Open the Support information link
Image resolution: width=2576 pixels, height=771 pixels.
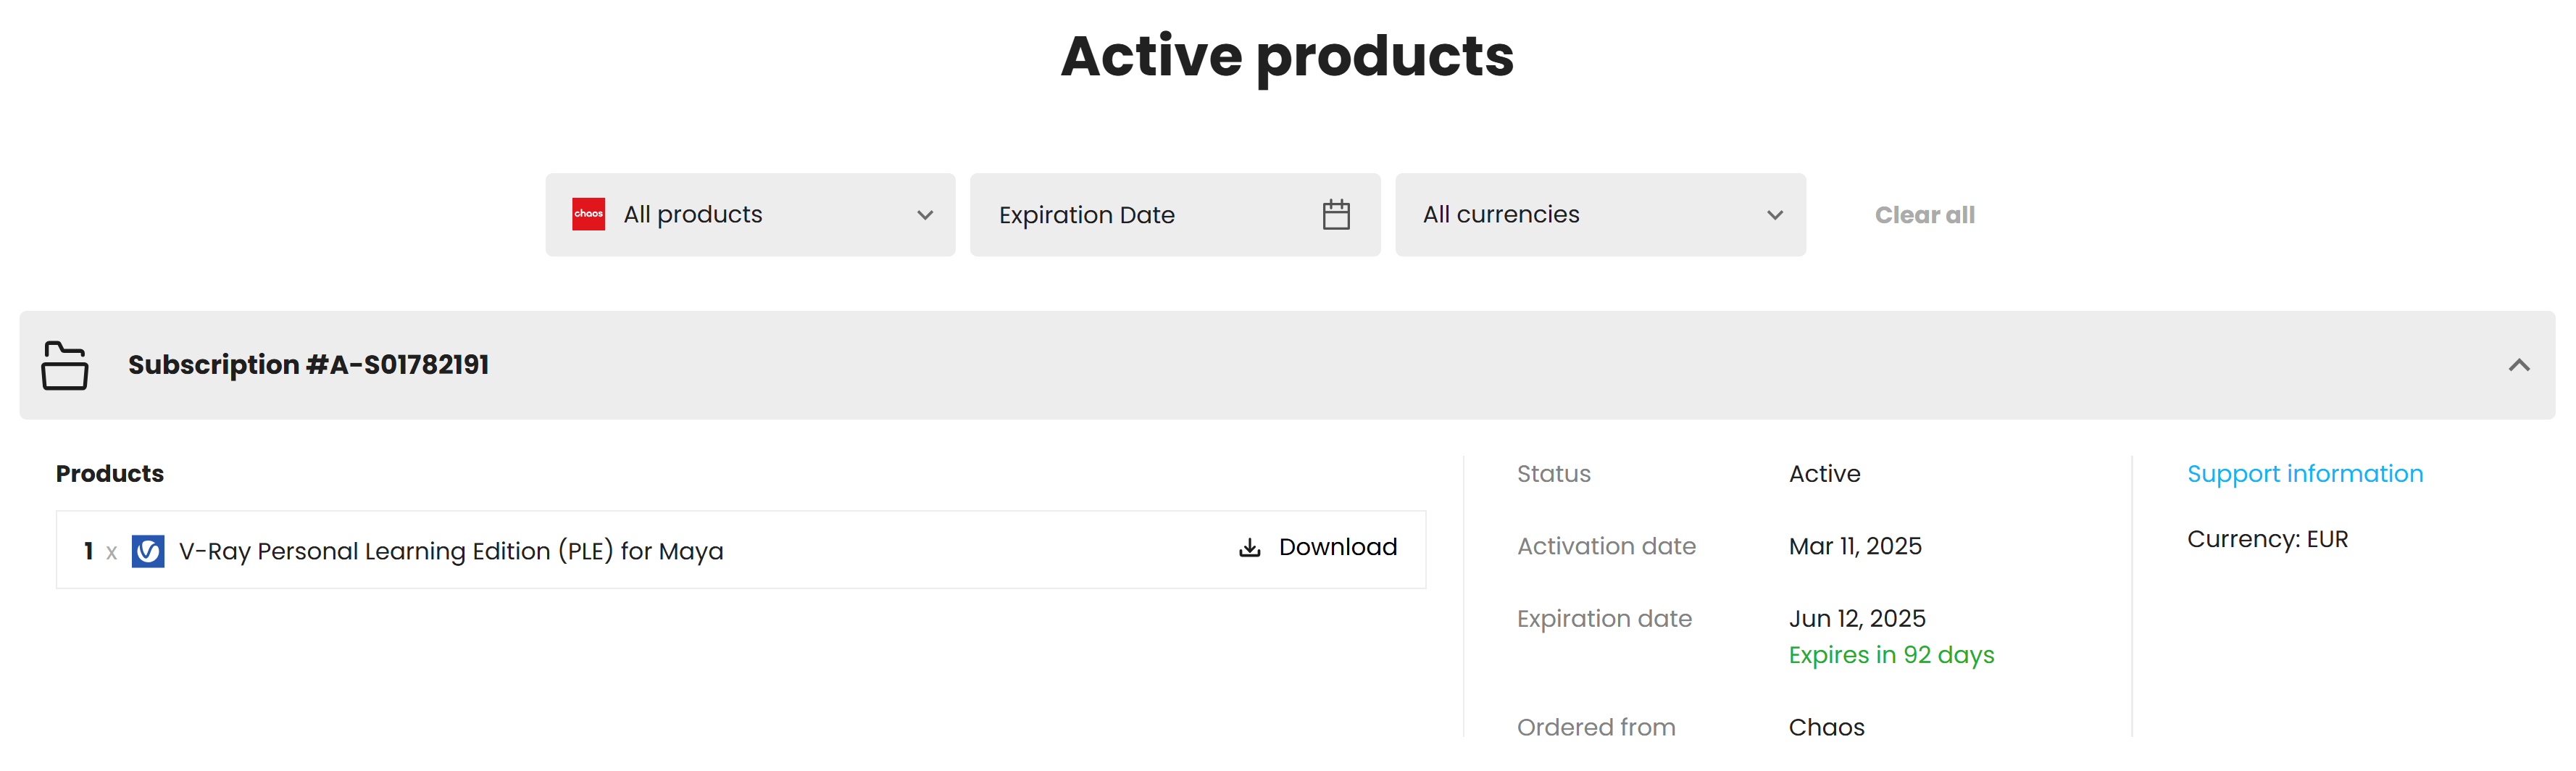[x=2305, y=474]
